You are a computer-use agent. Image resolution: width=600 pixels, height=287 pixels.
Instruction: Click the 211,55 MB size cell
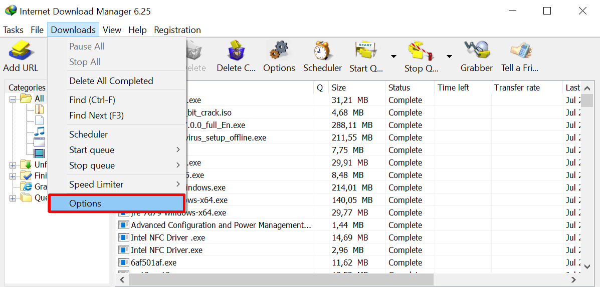pyautogui.click(x=352, y=137)
